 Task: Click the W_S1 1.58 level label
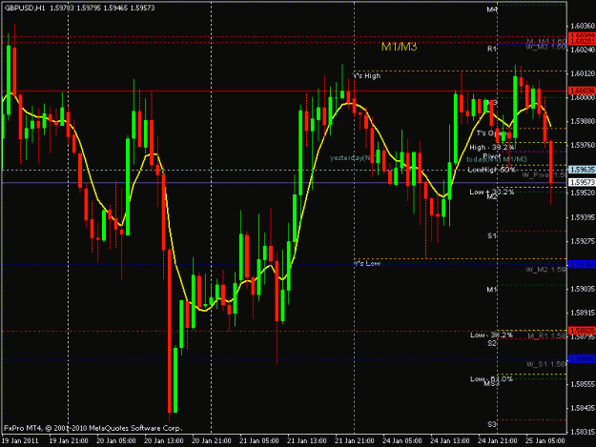(545, 364)
